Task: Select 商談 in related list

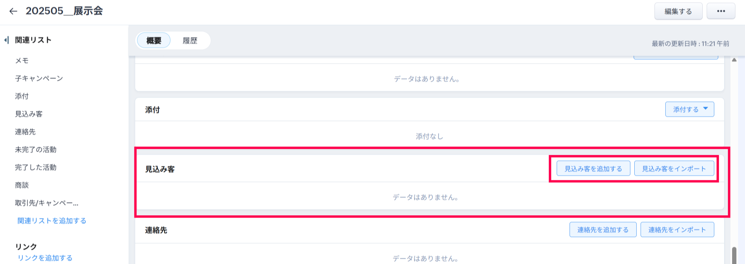Action: pyautogui.click(x=22, y=185)
